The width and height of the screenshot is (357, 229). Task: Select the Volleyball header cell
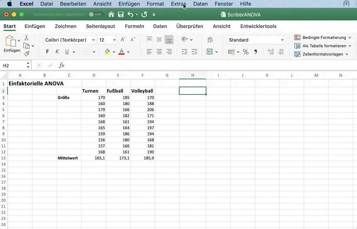(x=143, y=91)
